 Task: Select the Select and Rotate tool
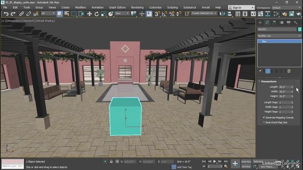tap(97, 14)
